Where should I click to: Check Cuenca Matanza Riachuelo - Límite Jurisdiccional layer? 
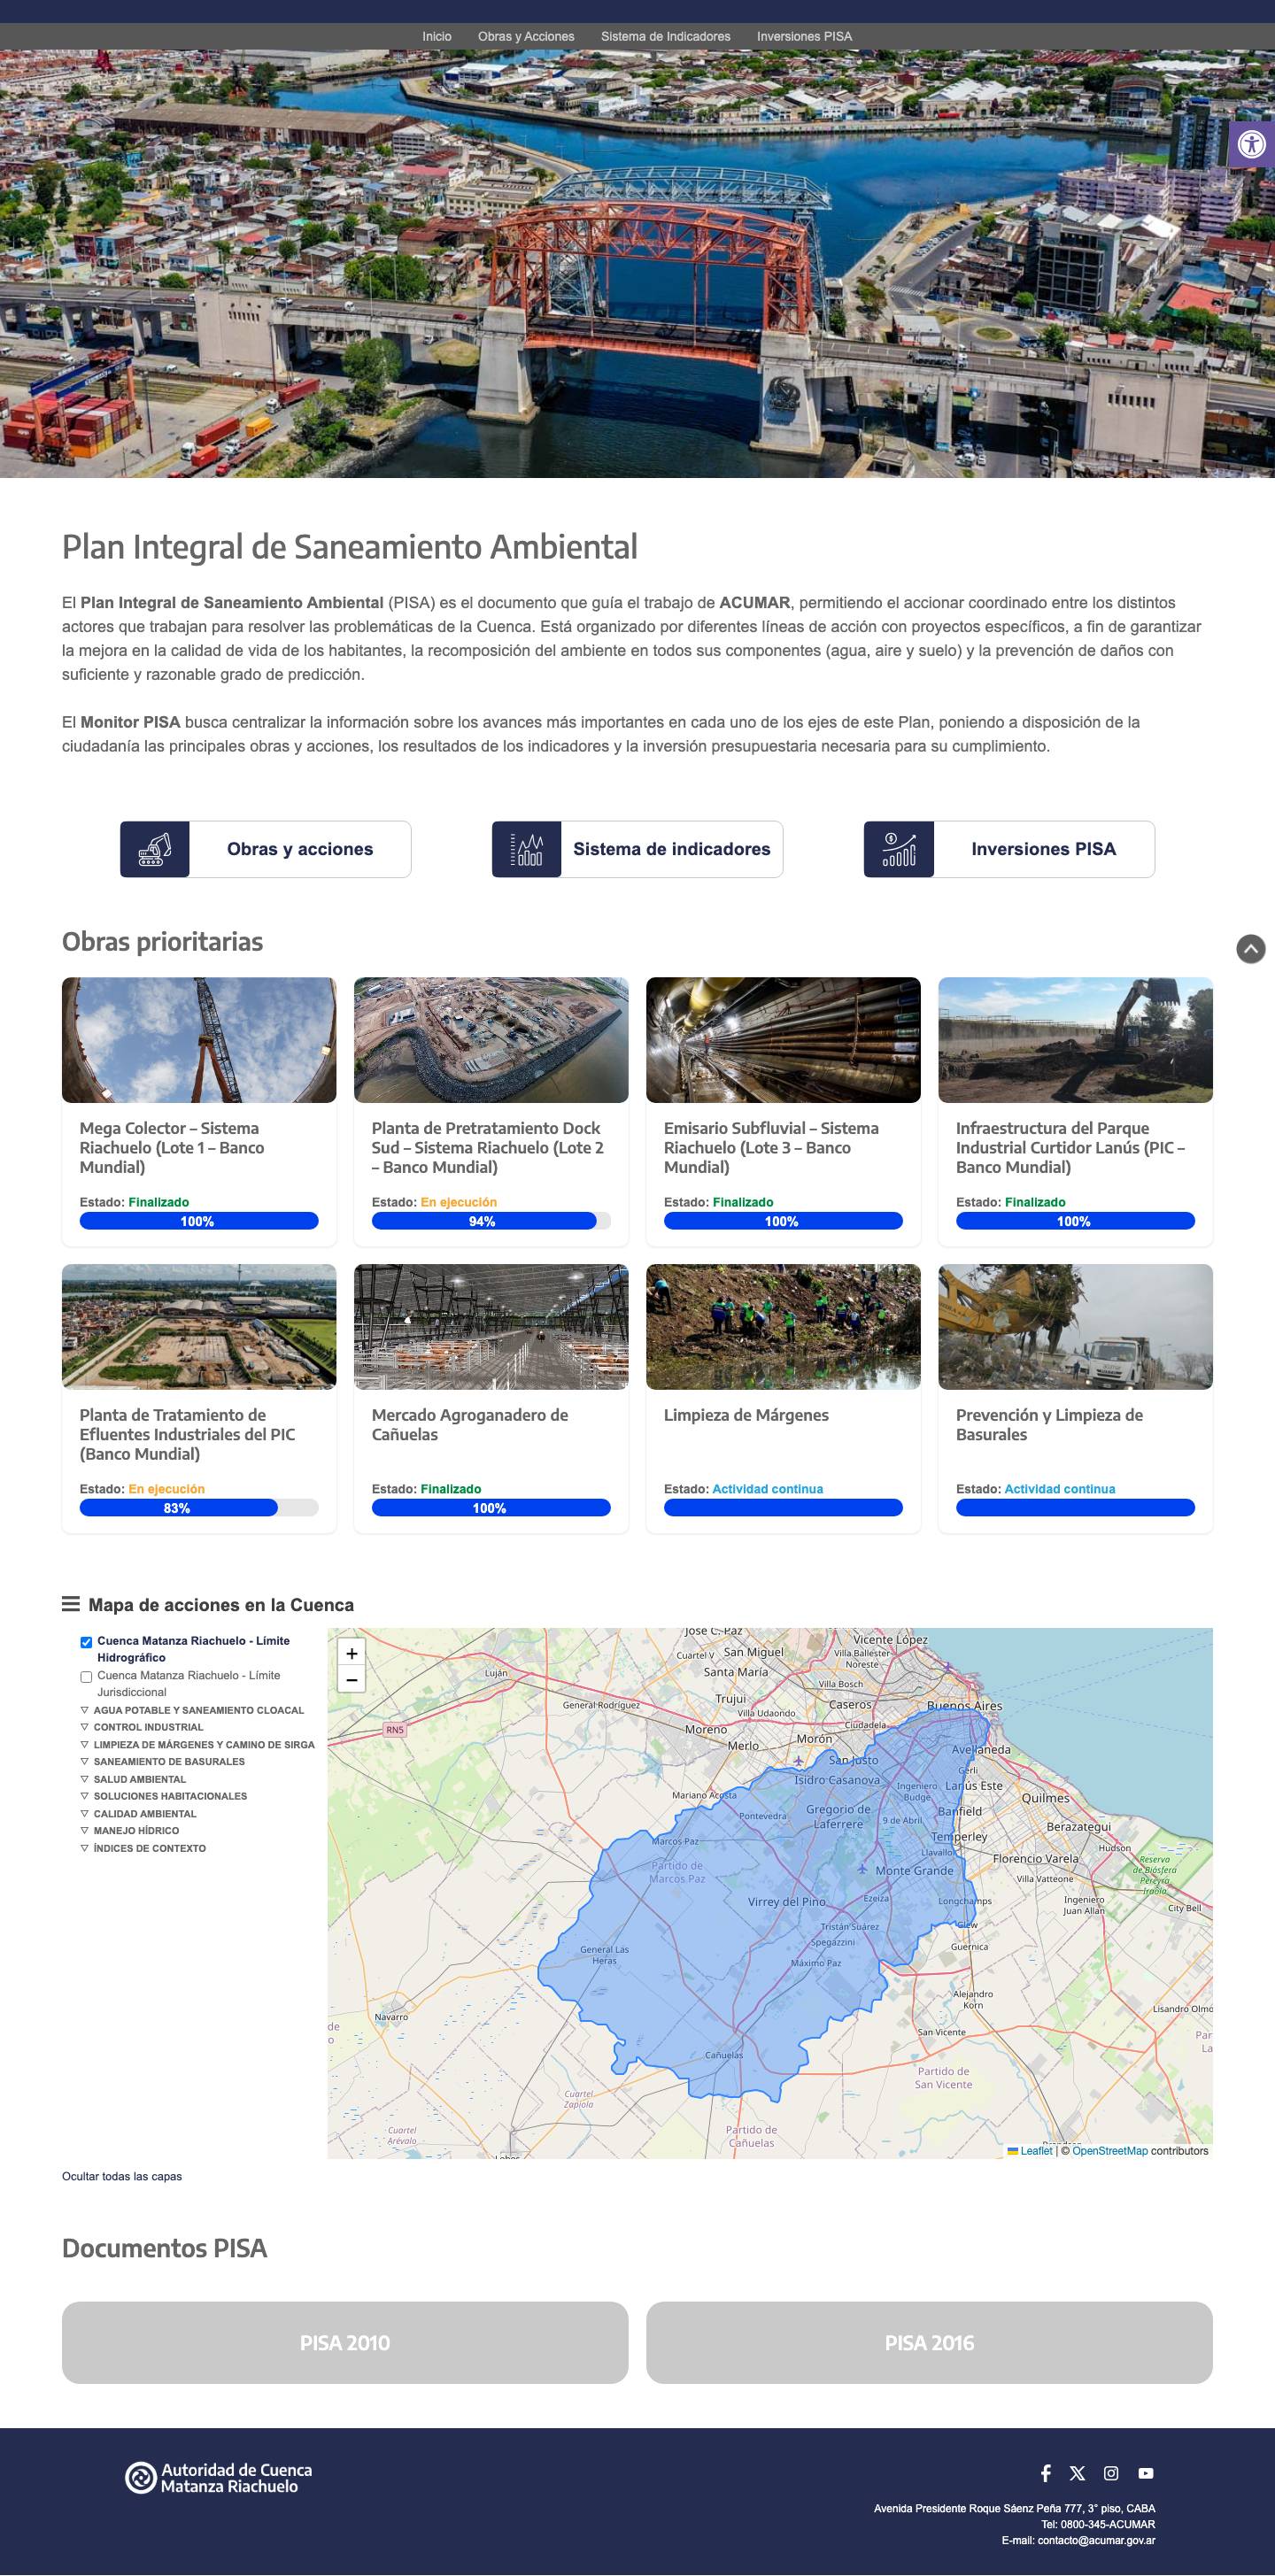(x=86, y=1677)
